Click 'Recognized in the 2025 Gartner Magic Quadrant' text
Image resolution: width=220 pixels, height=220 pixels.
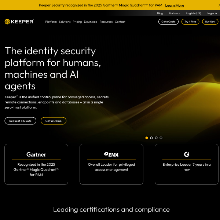pyautogui.click(x=36, y=169)
